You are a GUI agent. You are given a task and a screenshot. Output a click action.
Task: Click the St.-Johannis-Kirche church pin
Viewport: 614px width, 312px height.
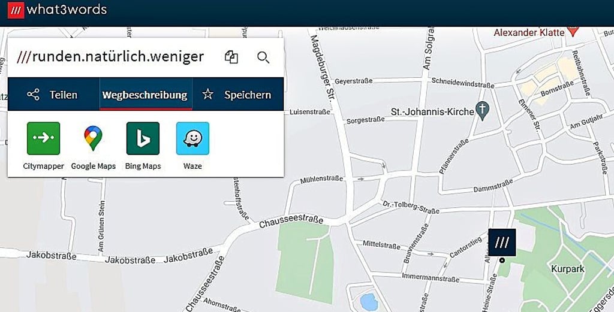[x=482, y=111]
